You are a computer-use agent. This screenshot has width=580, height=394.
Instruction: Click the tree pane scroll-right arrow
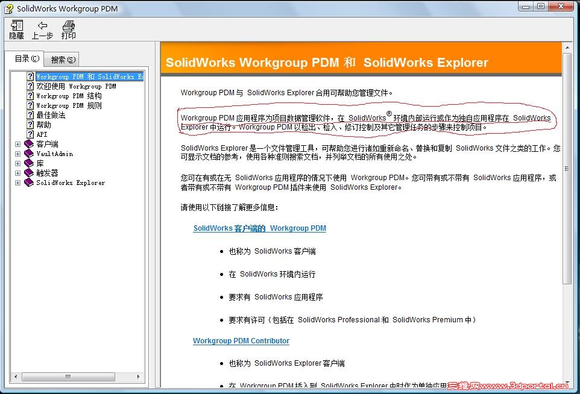tap(138, 377)
